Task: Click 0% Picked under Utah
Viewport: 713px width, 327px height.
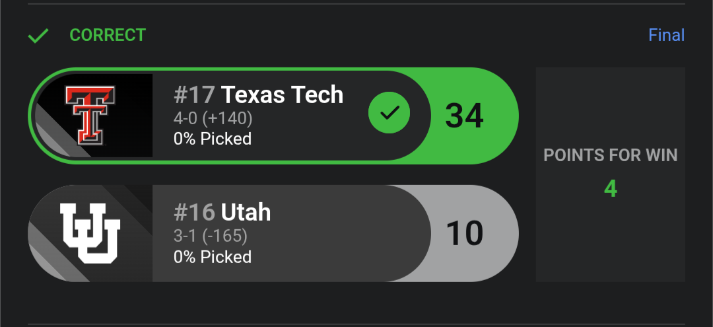Action: point(212,257)
